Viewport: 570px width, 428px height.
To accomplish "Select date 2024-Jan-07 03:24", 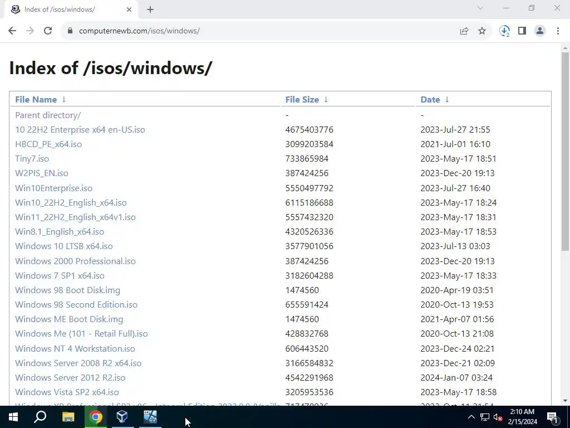I will [456, 378].
